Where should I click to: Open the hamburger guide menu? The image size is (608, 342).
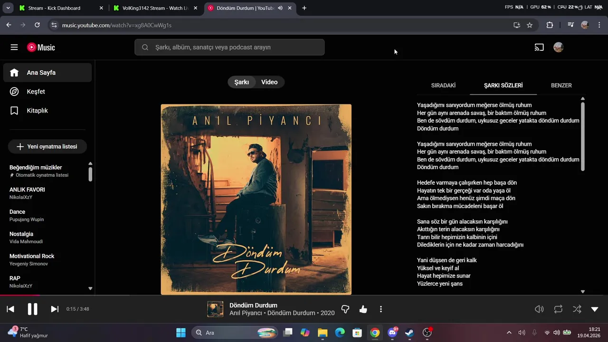tap(14, 47)
